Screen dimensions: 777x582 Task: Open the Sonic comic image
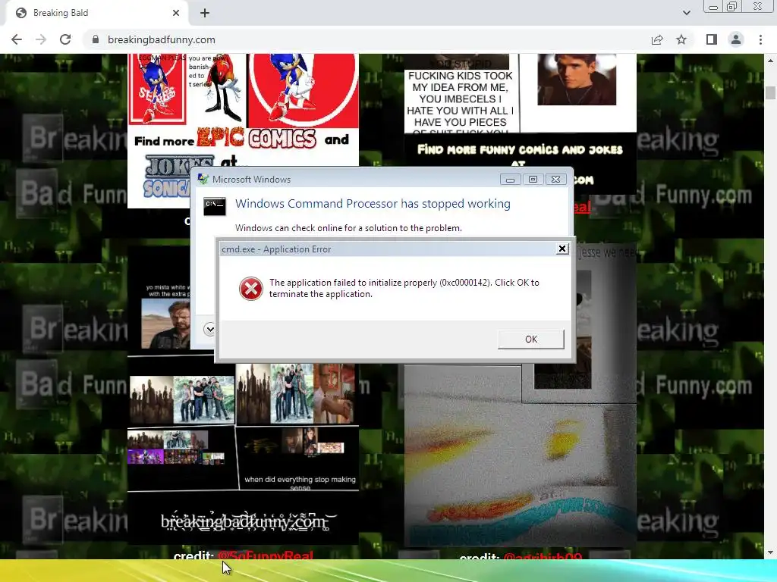pyautogui.click(x=243, y=110)
